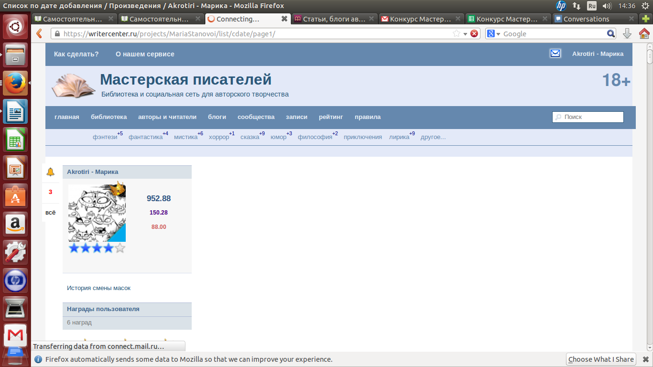This screenshot has height=367, width=653.
Task: Click the envelope messages icon in header
Action: (x=555, y=54)
